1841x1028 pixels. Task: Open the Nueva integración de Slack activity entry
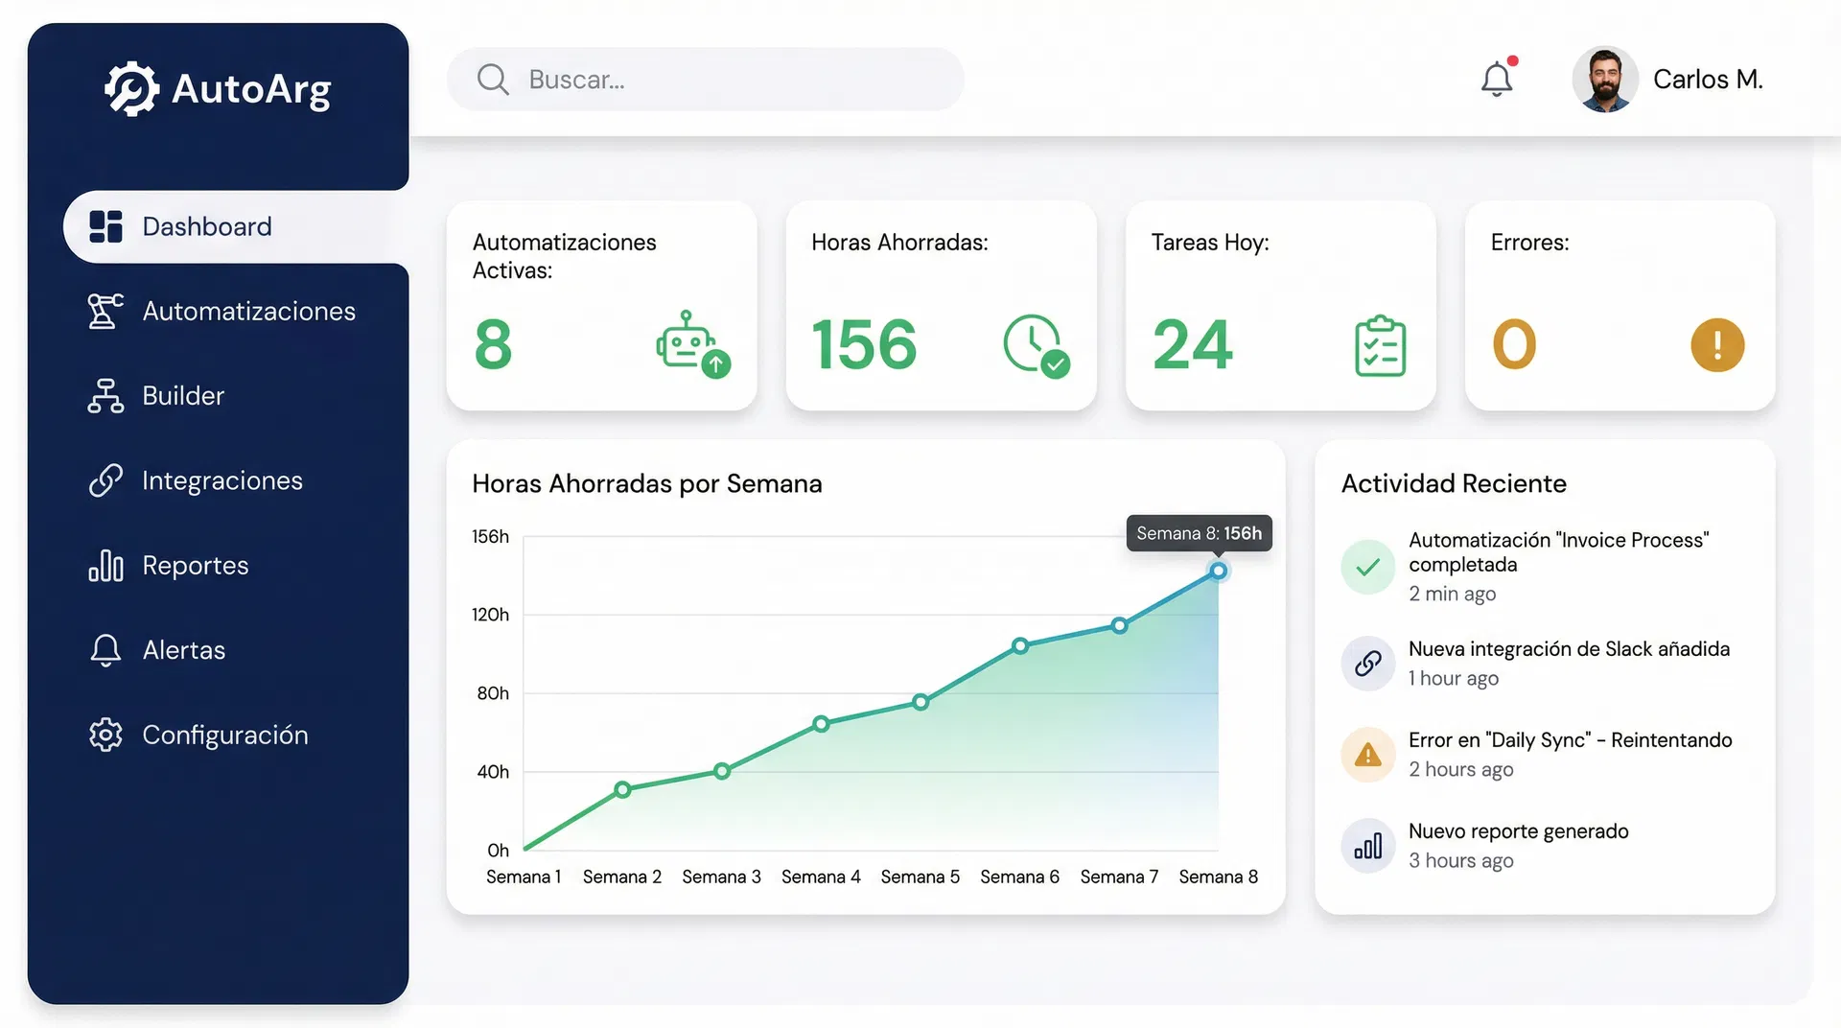pyautogui.click(x=1568, y=650)
